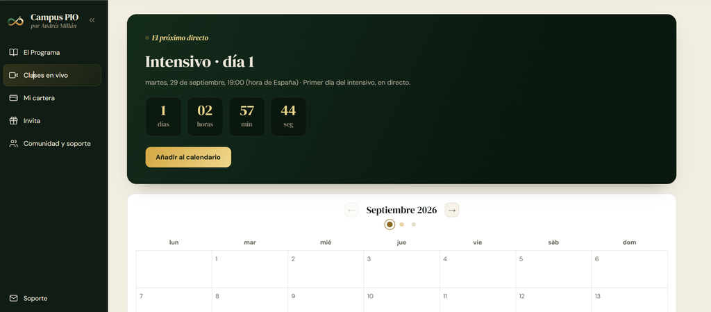Click the Intensivo · día 1 heading
The width and height of the screenshot is (711, 312).
click(x=199, y=62)
